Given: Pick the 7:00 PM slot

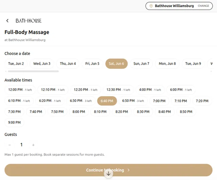Looking at the screenshot, I should pos(159,101).
